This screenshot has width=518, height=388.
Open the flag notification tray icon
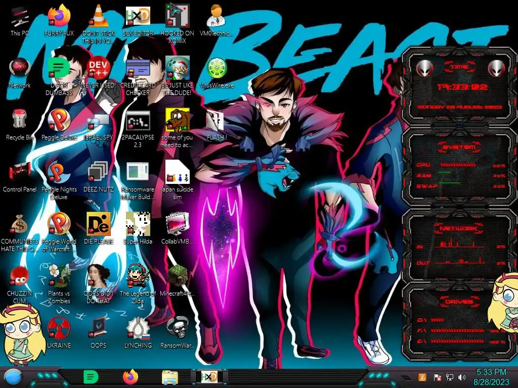click(x=437, y=377)
